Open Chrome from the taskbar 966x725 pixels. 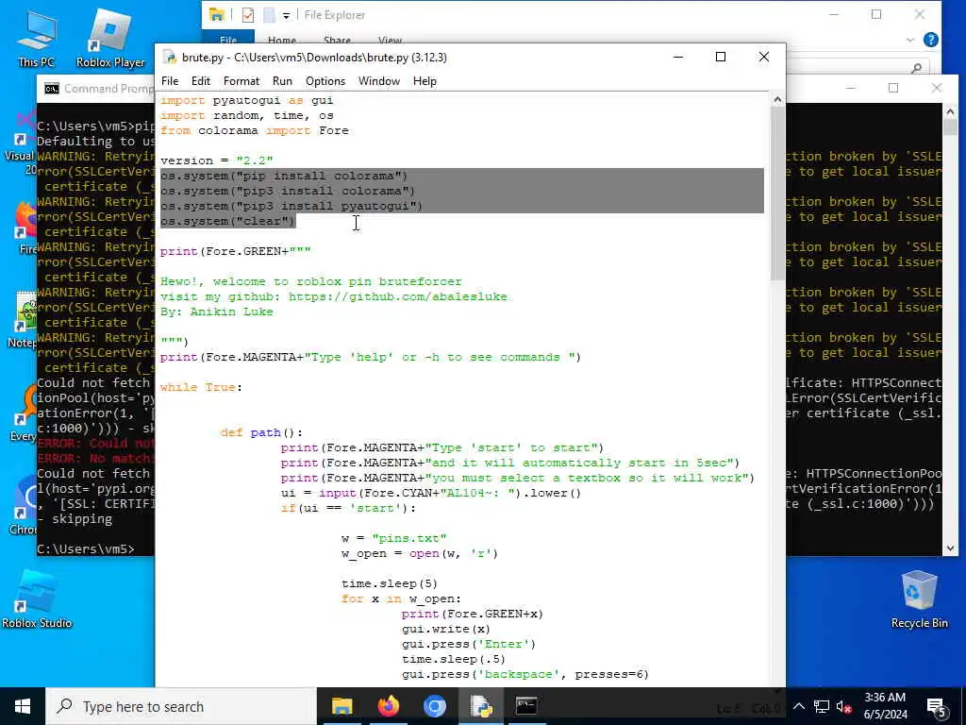434,706
